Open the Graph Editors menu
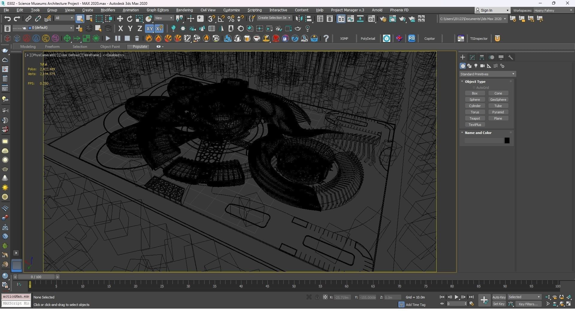Image resolution: width=575 pixels, height=311 pixels. pos(158,10)
